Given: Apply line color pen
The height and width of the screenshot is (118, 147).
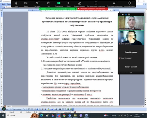Looking at the screenshot, I should (53, 109).
